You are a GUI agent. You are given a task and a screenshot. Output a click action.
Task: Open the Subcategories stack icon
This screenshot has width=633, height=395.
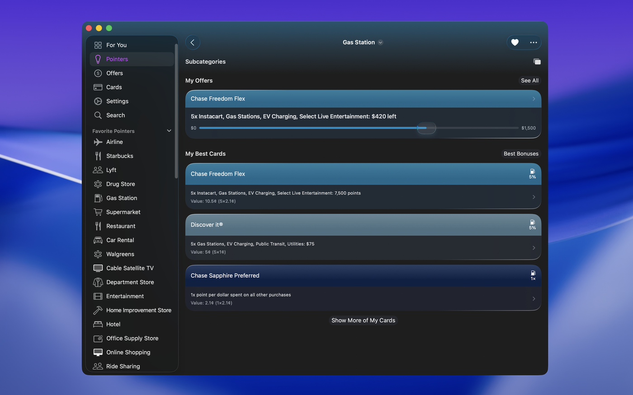(x=537, y=61)
